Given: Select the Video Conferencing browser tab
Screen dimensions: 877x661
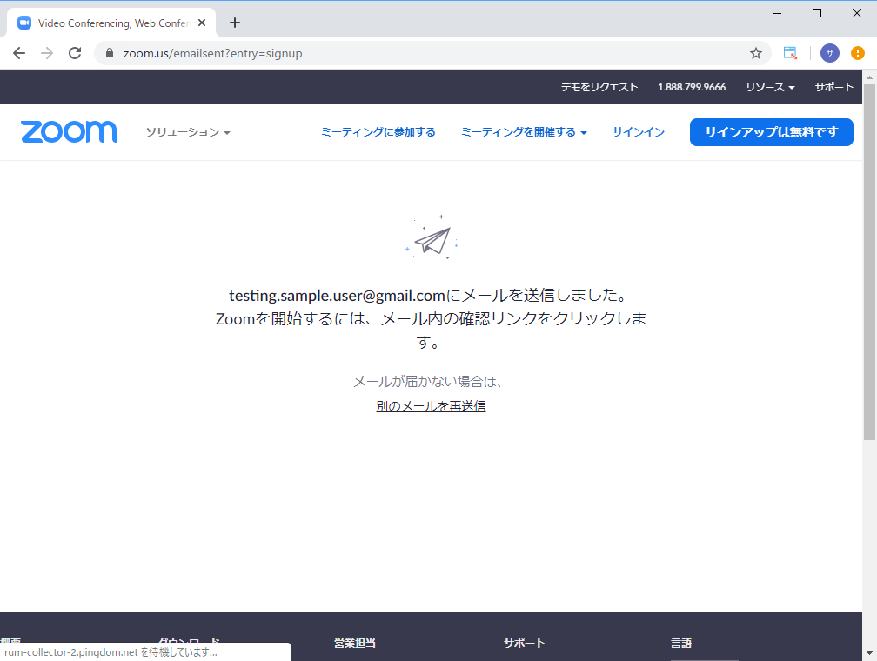Looking at the screenshot, I should pyautogui.click(x=104, y=23).
